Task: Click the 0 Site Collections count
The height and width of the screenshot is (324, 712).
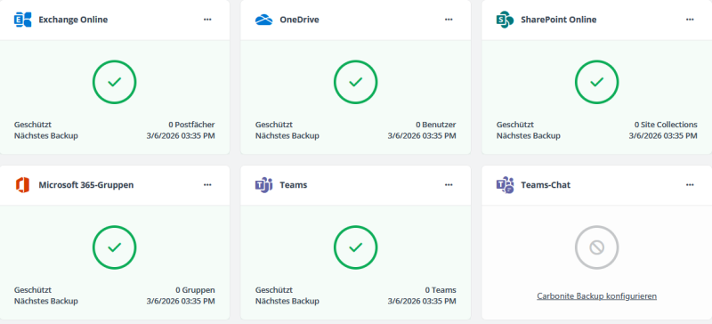Action: coord(666,125)
